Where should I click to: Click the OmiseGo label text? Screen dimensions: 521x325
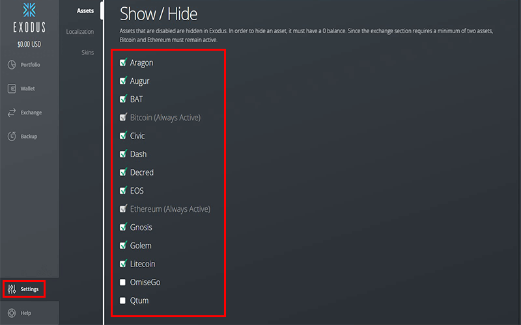(145, 282)
